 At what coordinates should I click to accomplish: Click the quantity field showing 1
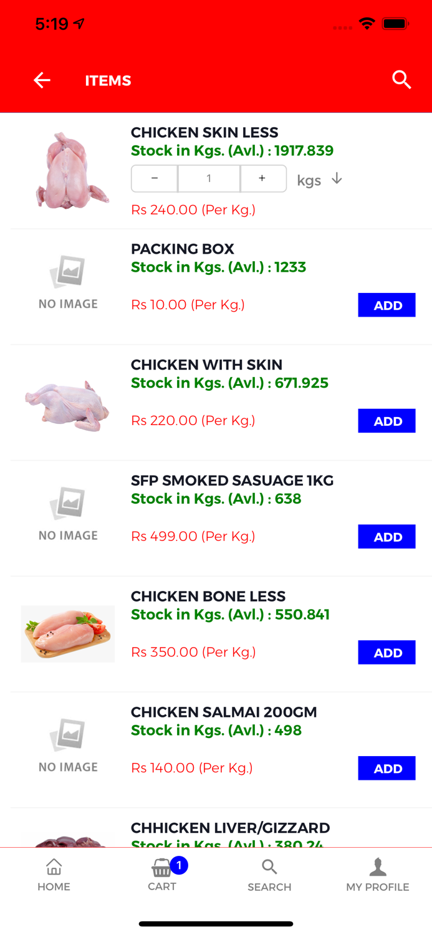pos(209,179)
